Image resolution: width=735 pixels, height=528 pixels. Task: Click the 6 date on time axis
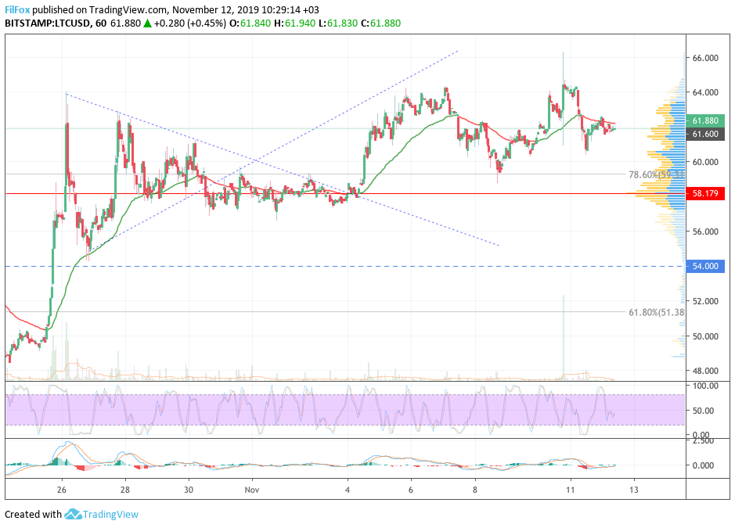pos(411,490)
